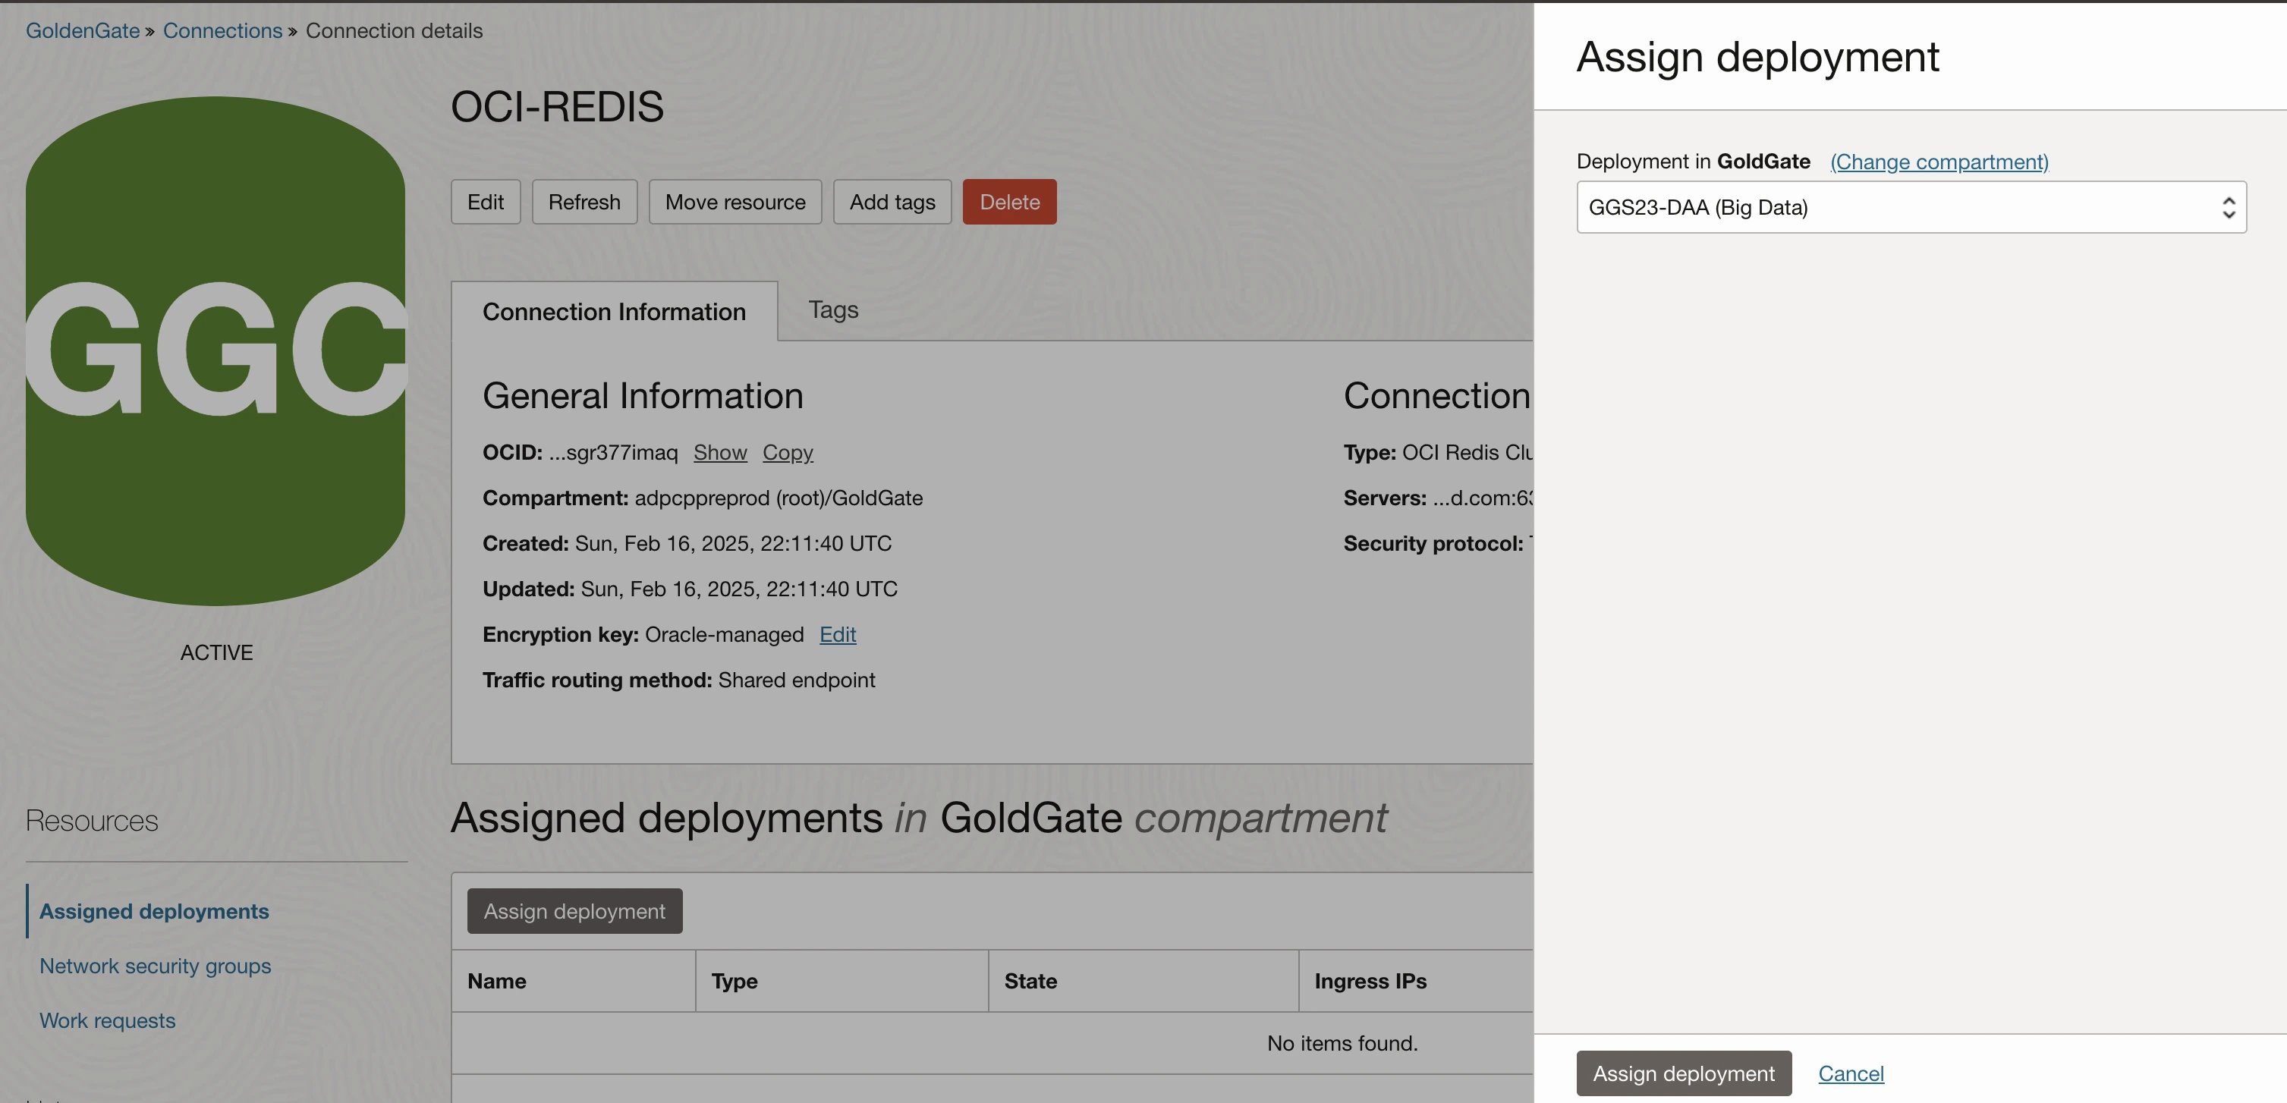Open the deployment selection dropdown

pos(1909,208)
